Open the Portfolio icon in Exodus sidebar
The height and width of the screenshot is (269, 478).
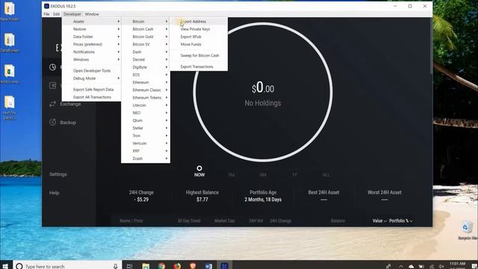tap(52, 67)
